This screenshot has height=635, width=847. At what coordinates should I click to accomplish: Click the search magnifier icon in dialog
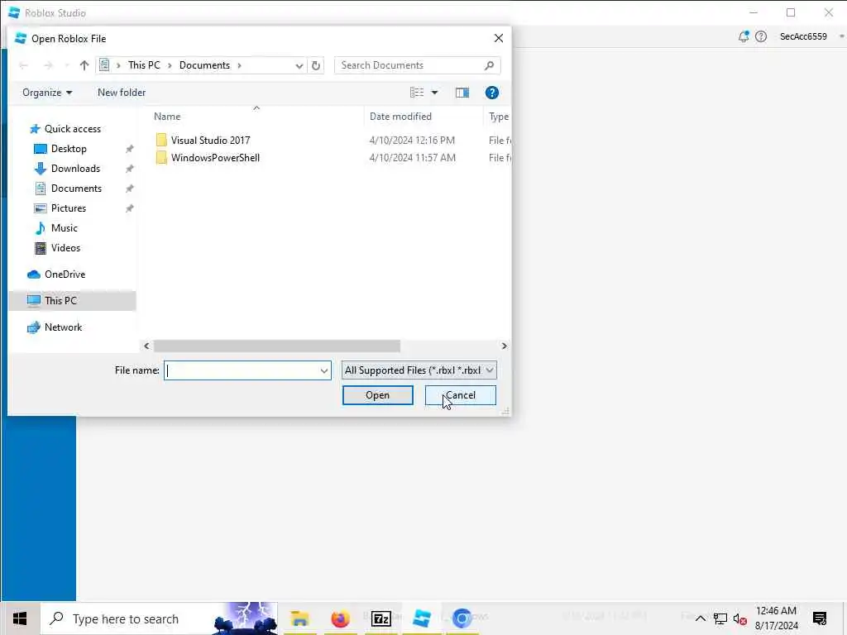point(489,65)
